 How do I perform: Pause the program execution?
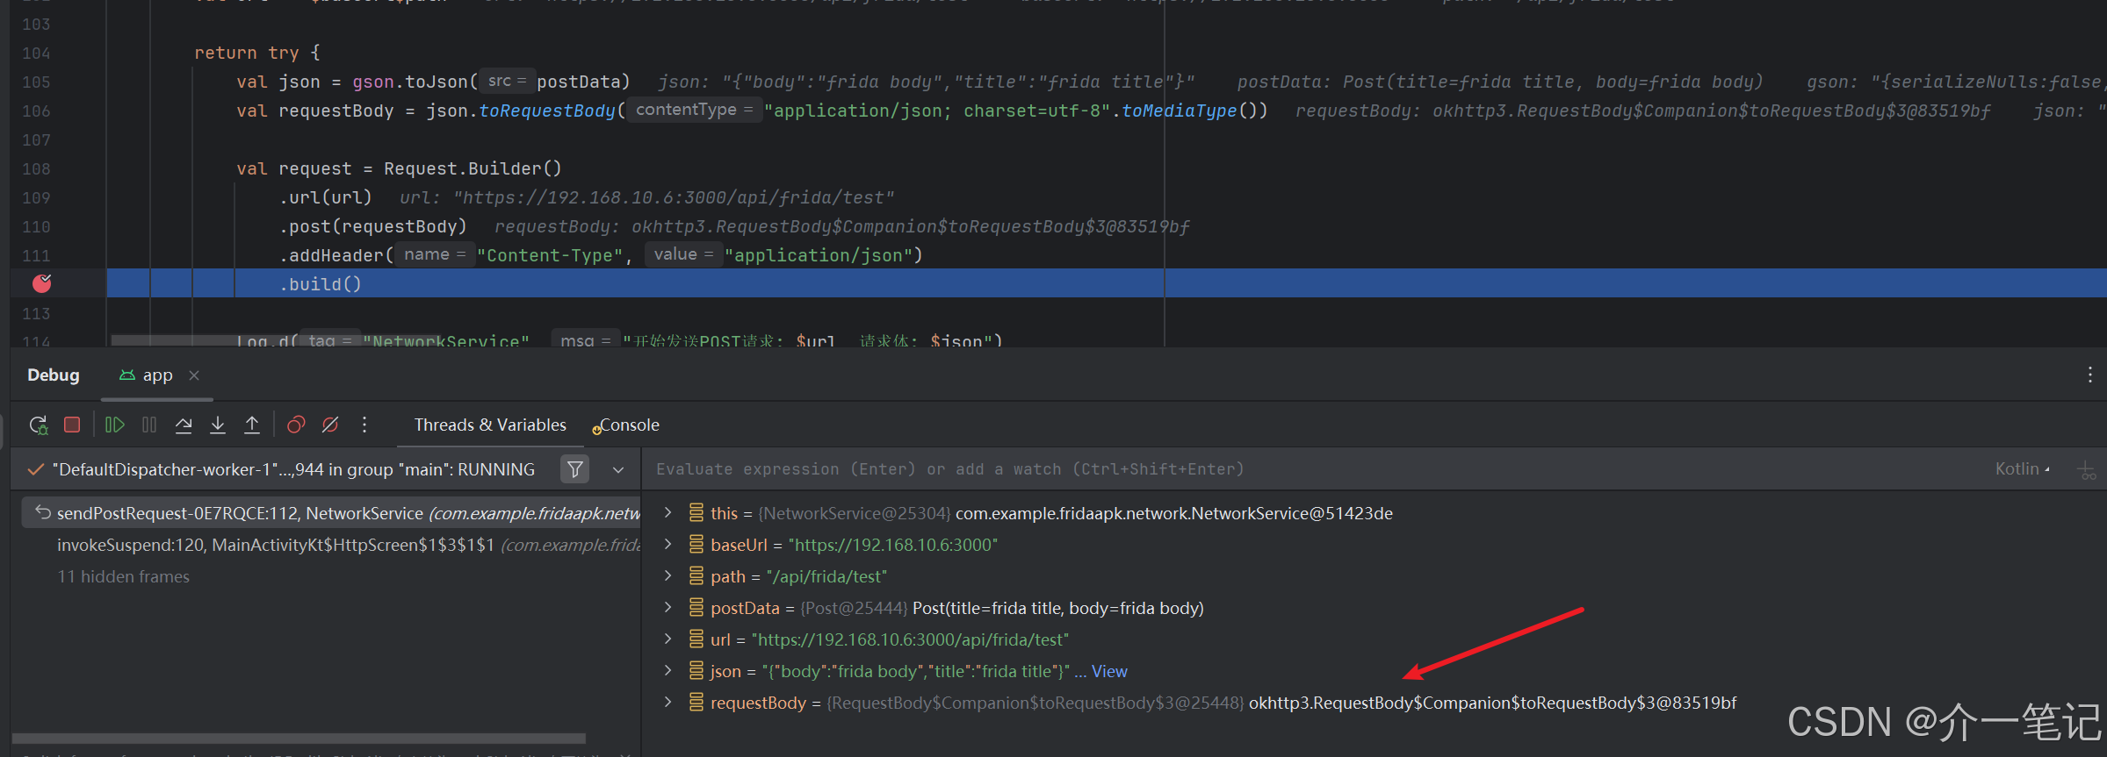pos(149,425)
